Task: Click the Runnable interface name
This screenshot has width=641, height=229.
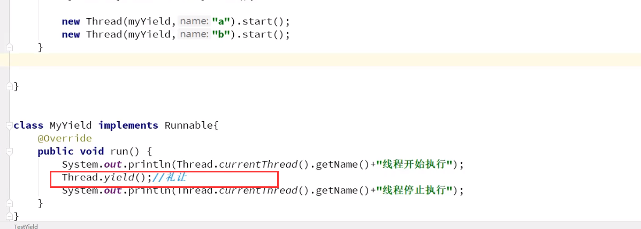Action: pos(189,125)
